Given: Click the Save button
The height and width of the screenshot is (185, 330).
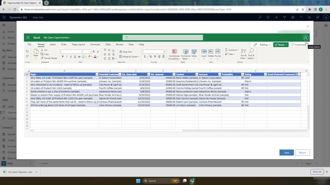Looking at the screenshot, I should coord(287,153).
